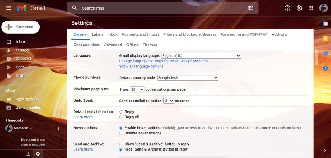This screenshot has width=331, height=158.
Task: Open Contacts side panel icon
Action: click(325, 68)
